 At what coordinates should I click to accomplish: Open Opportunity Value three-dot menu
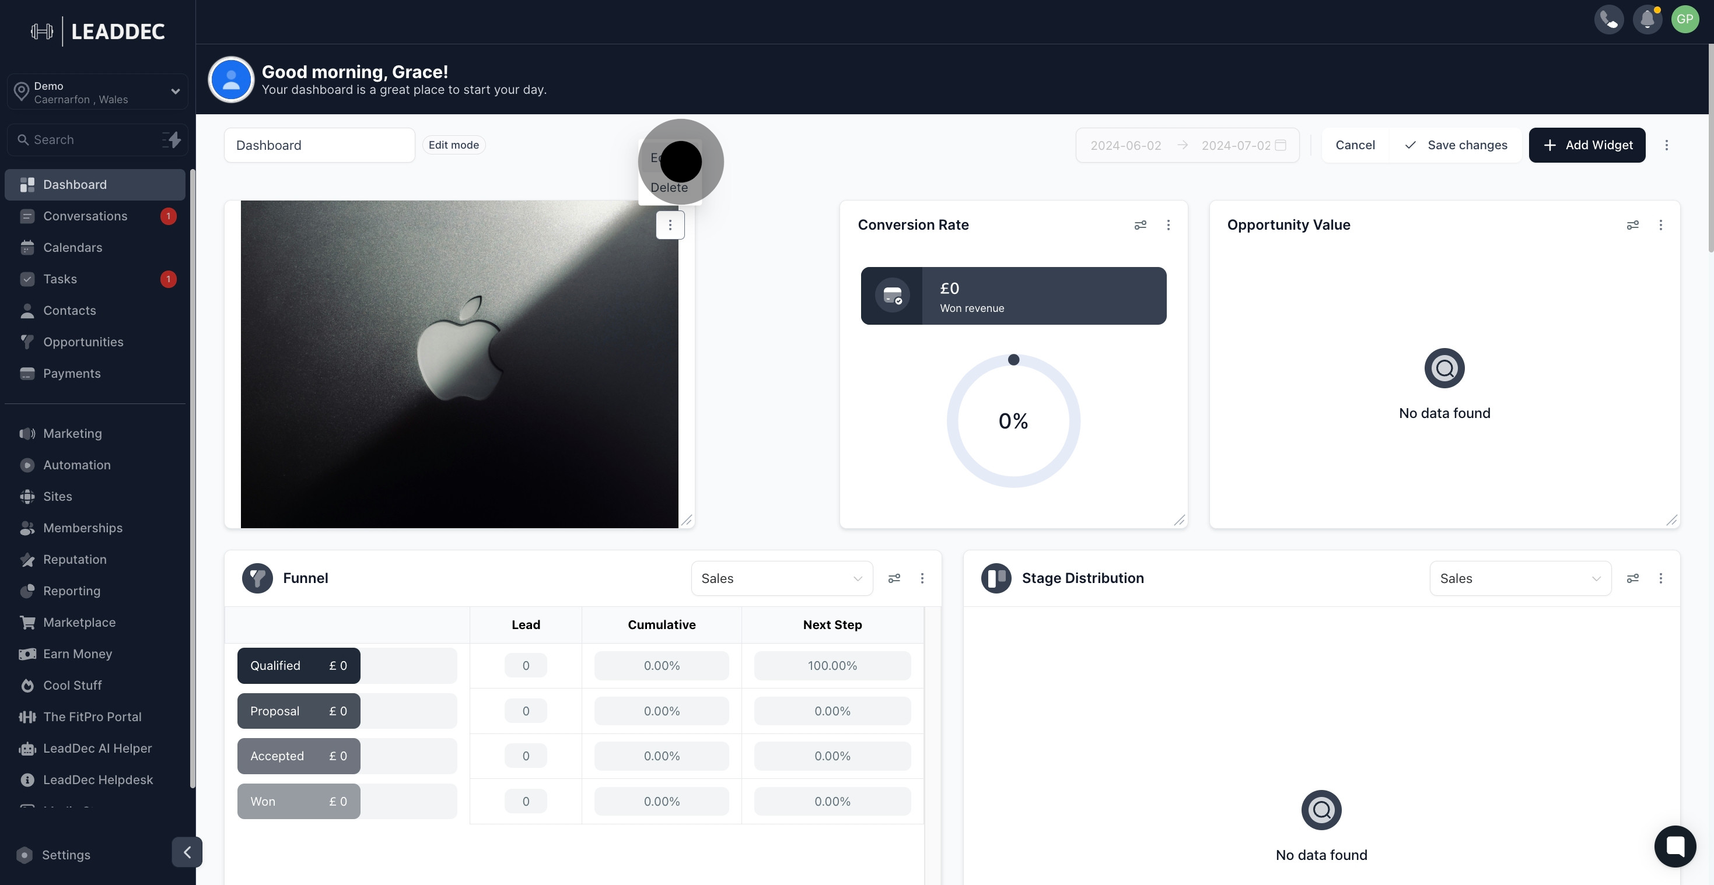click(1661, 224)
